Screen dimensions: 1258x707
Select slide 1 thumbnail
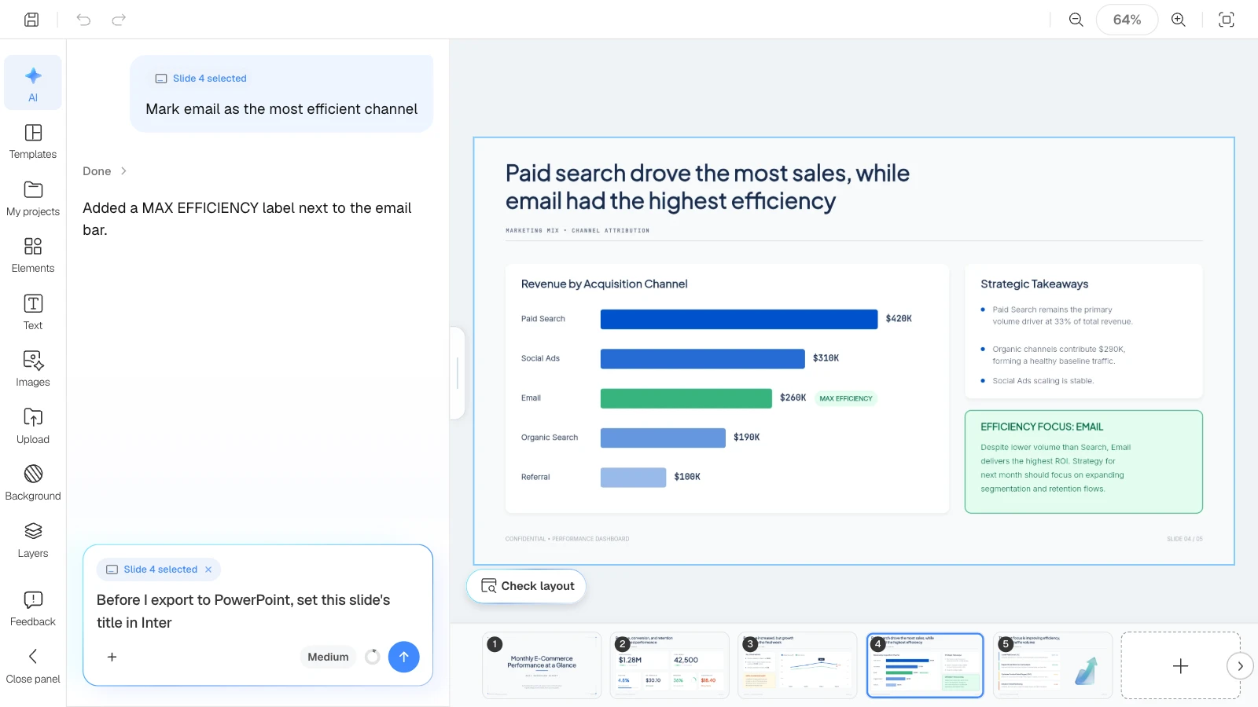pos(542,665)
